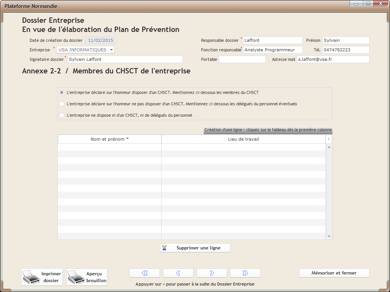Choose option: neither CHSCT nor personnel delegates
Image resolution: width=390 pixels, height=292 pixels.
click(62, 115)
